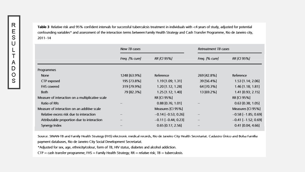Select the abbreviations footnote line

(110, 153)
